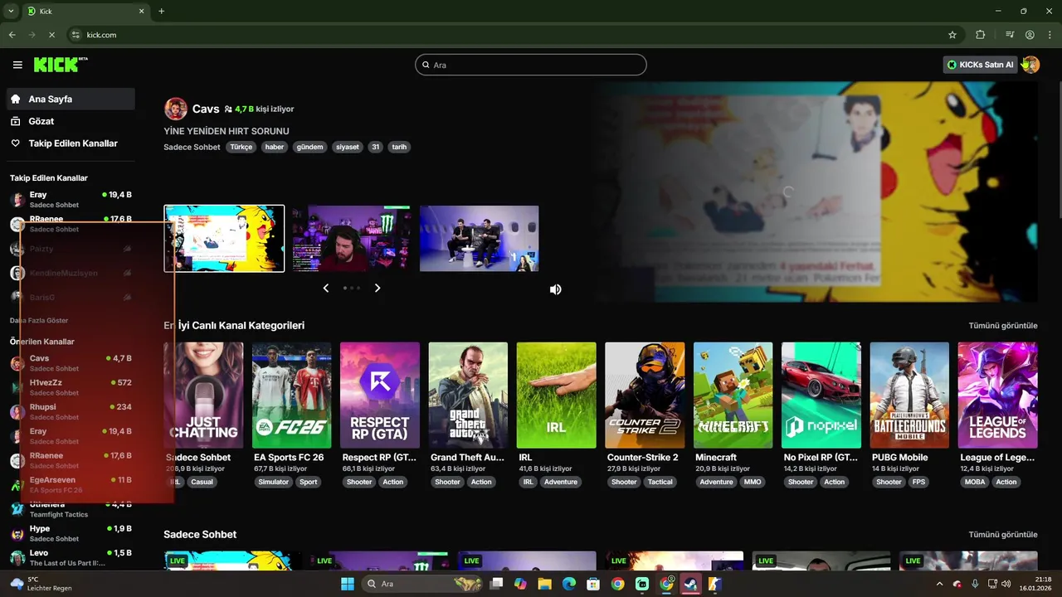Expand Daha Fazla Göster in the sidebar
This screenshot has width=1062, height=597.
(39, 320)
